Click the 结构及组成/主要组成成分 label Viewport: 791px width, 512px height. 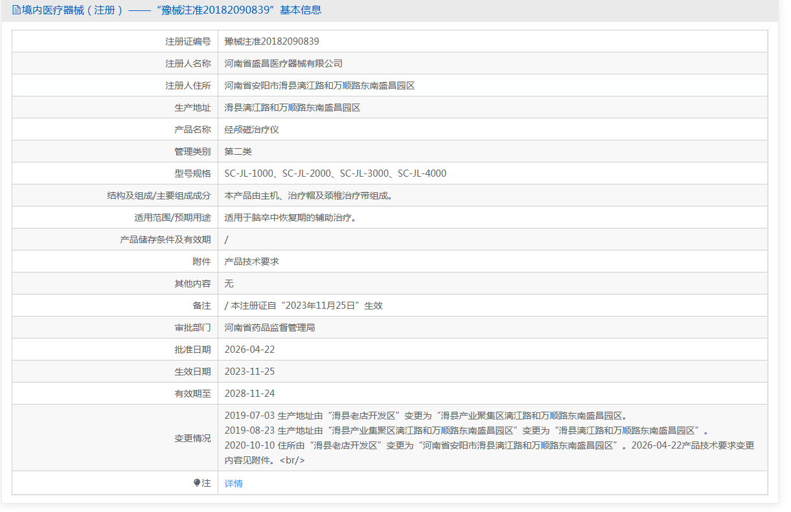click(x=159, y=195)
